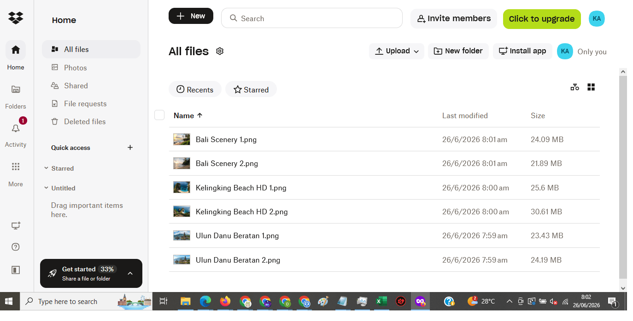
Task: Open Task View on the taskbar
Action: coord(163,301)
